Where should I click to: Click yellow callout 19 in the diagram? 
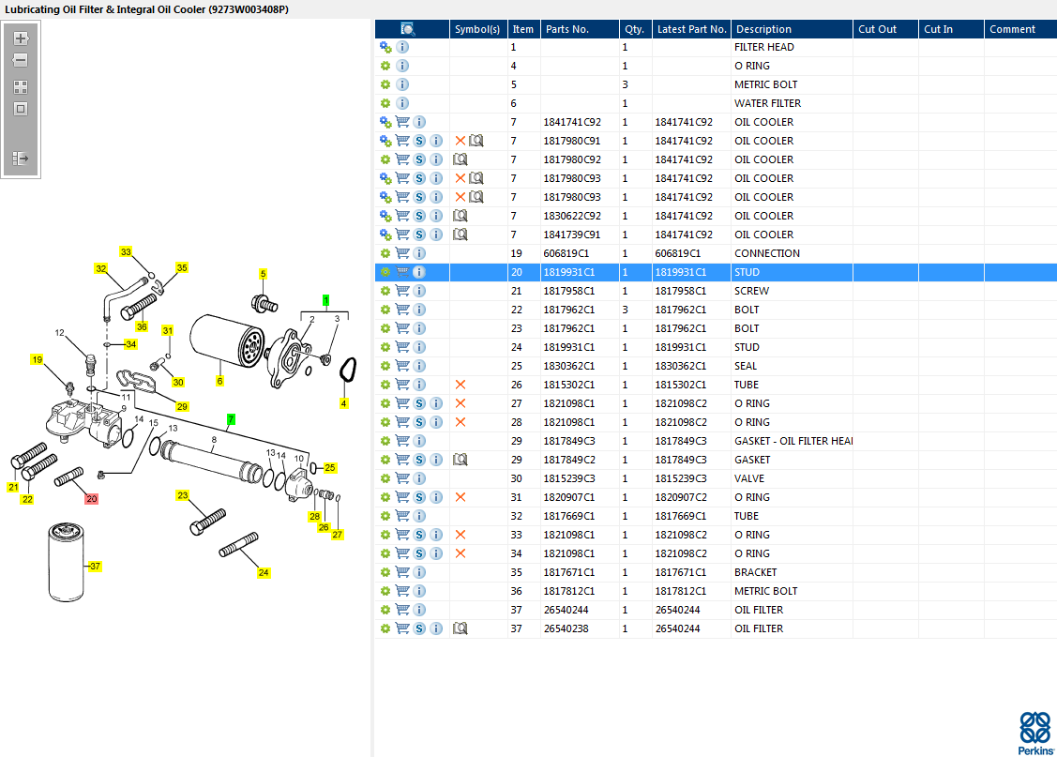tap(38, 359)
